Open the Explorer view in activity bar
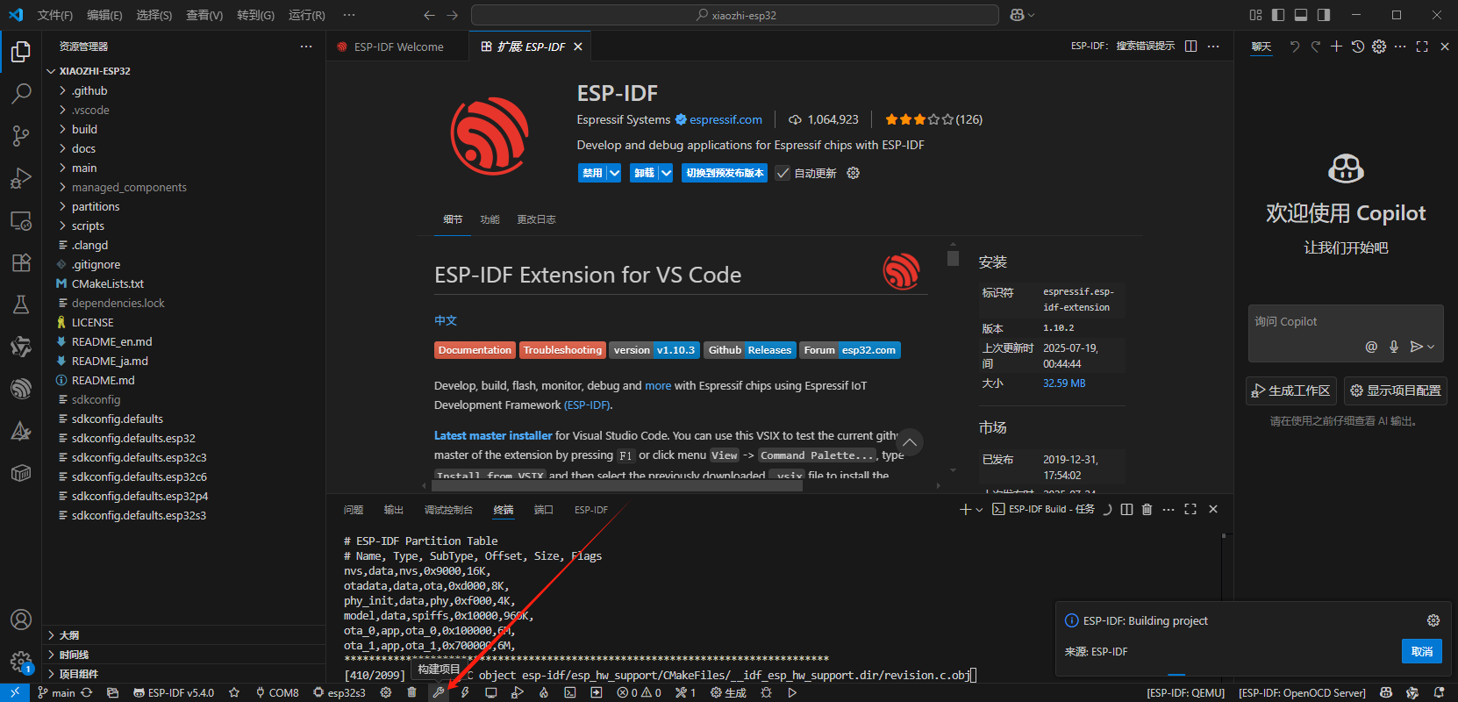Screen dimensions: 1458x702 [x=21, y=52]
